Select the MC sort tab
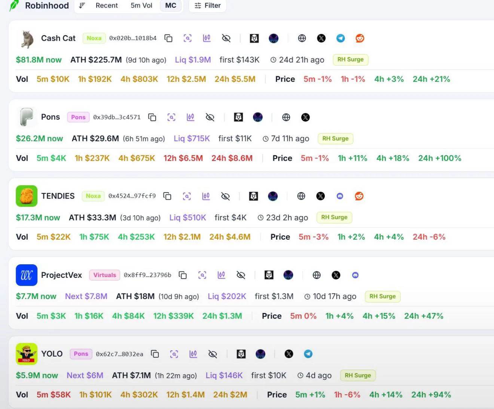The image size is (494, 409). (171, 6)
